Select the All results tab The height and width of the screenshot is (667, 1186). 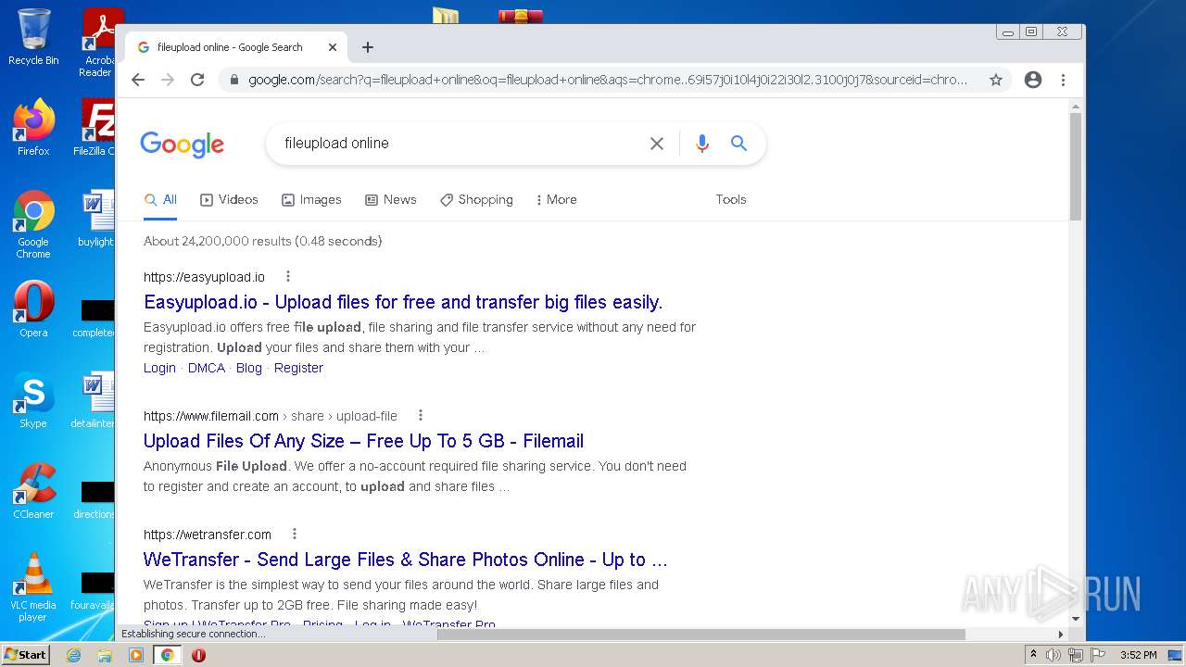[160, 199]
